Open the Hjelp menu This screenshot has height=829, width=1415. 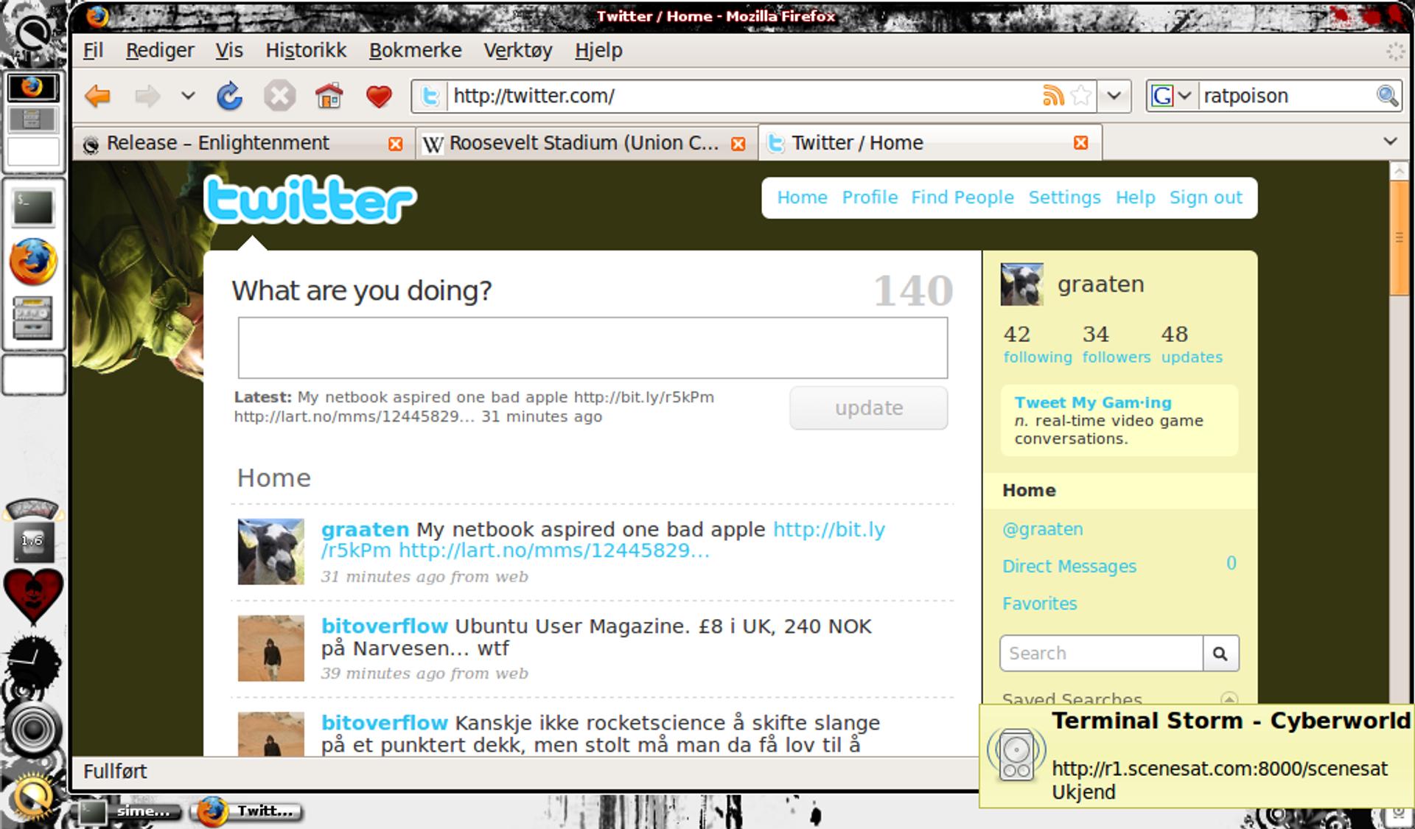tap(598, 50)
